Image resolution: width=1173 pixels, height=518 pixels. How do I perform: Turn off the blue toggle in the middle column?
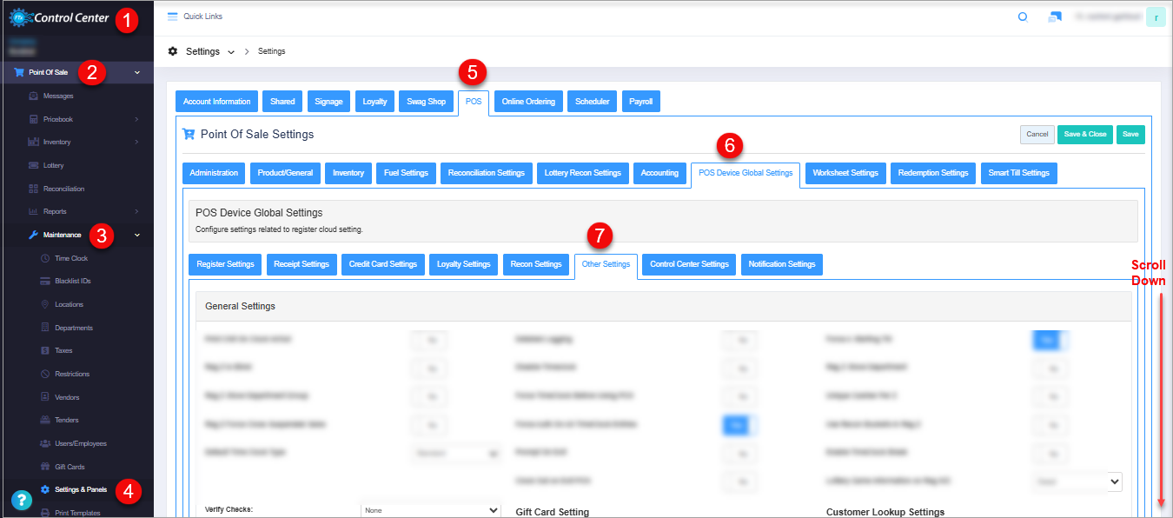tap(736, 424)
